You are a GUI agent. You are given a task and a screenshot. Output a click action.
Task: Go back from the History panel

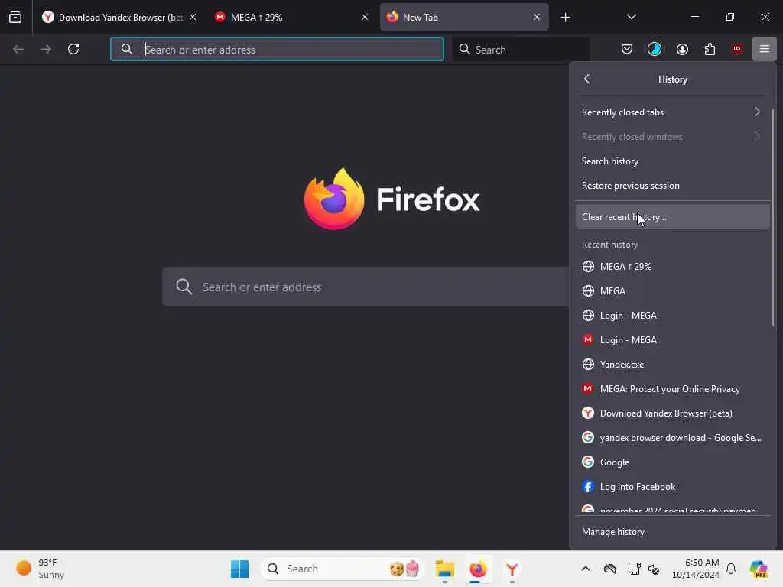point(586,79)
